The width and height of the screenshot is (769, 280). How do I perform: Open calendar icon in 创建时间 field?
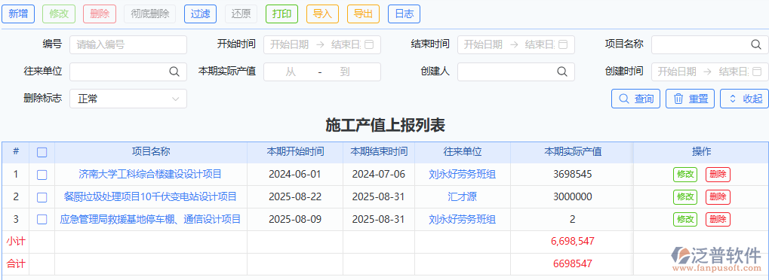(757, 72)
